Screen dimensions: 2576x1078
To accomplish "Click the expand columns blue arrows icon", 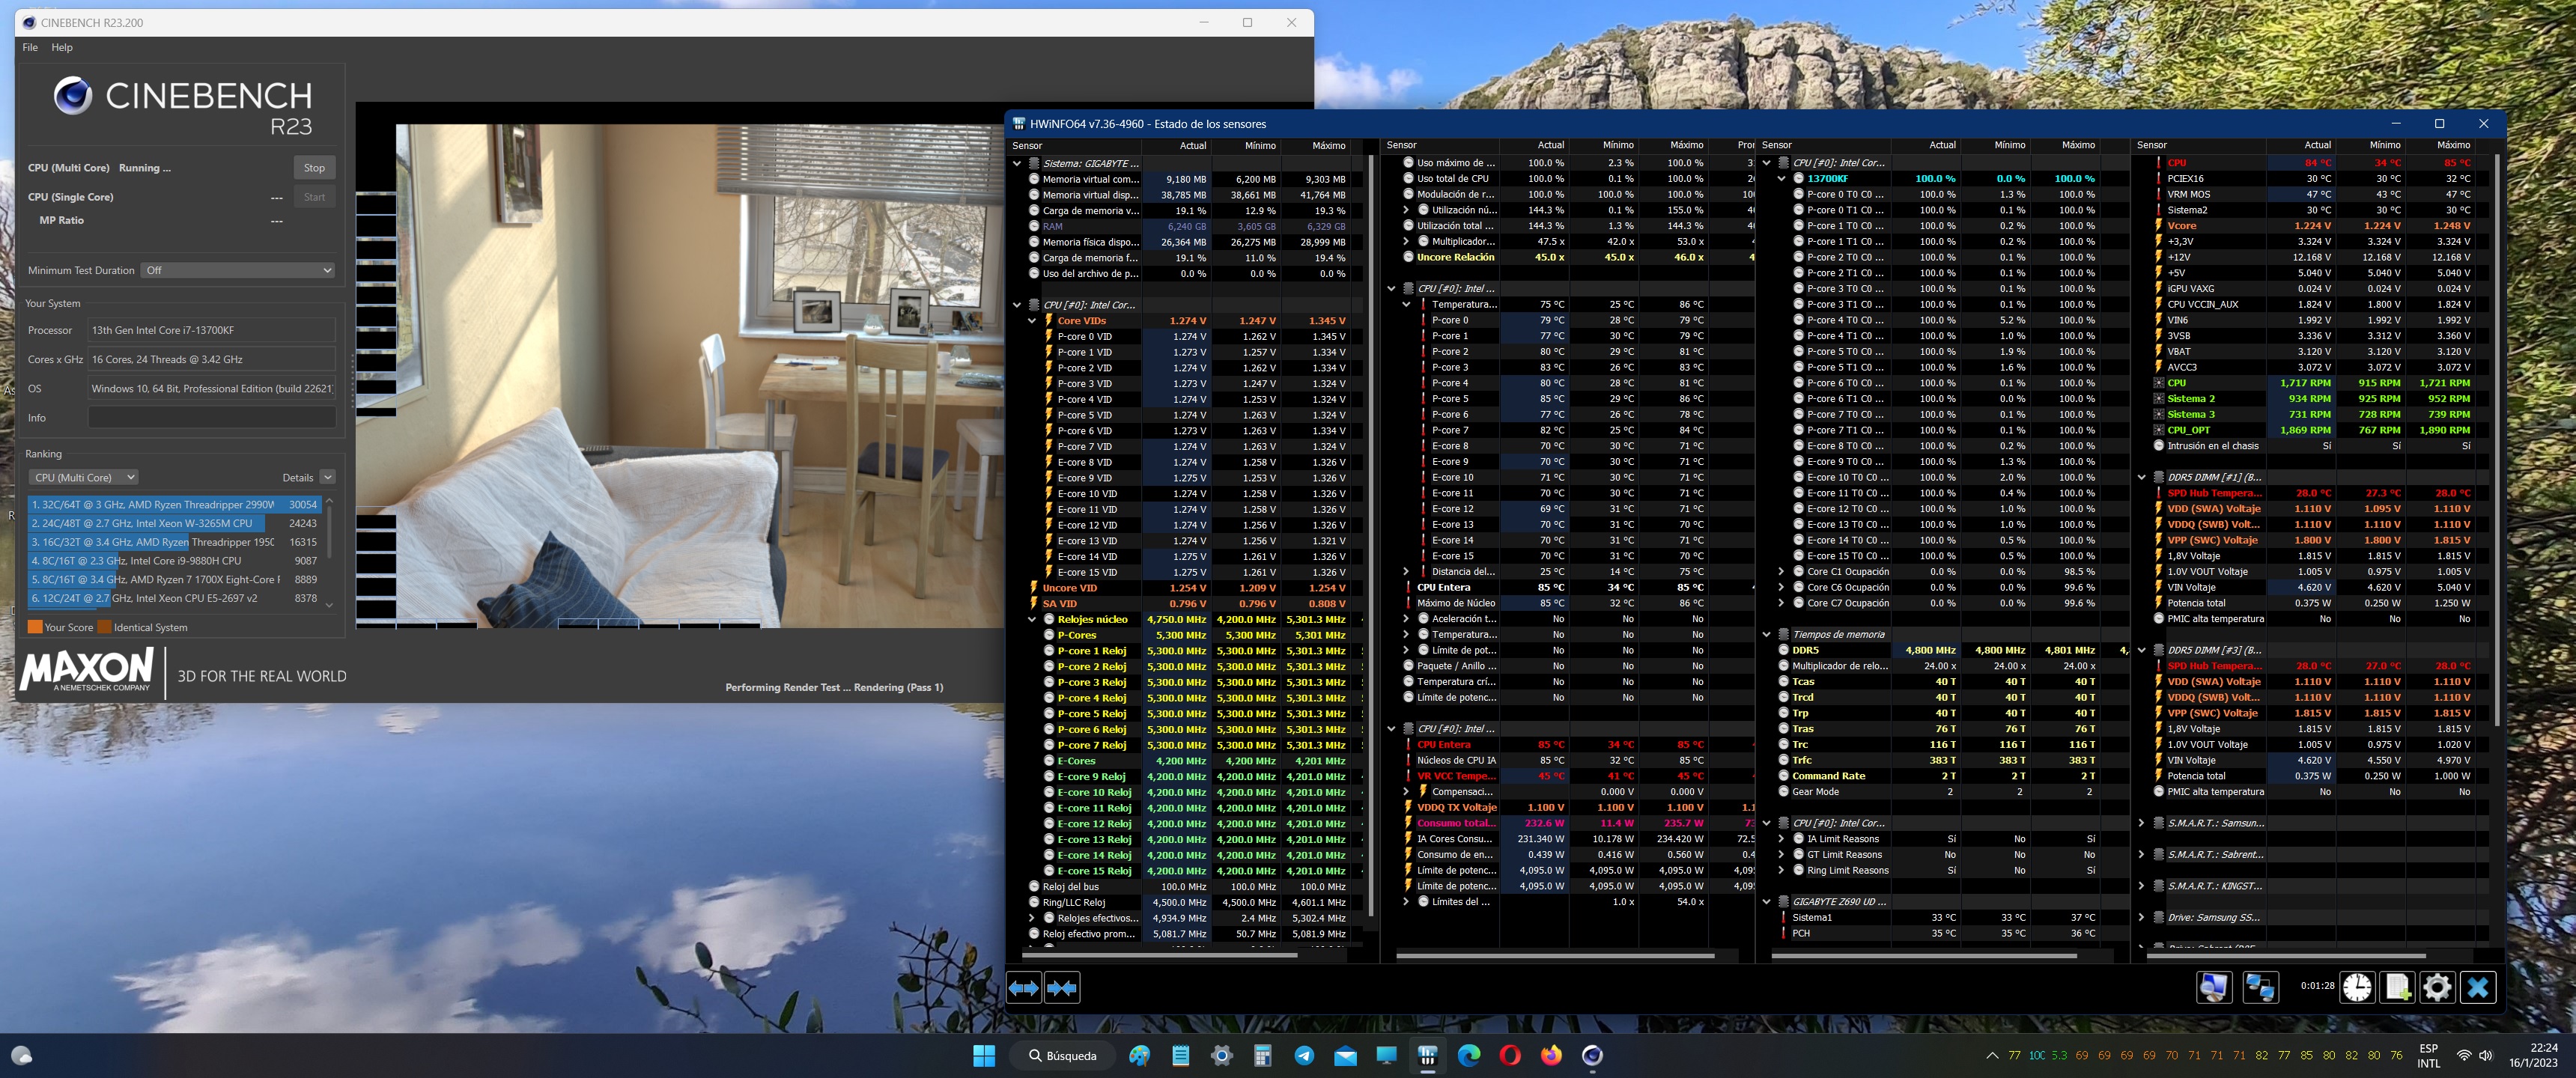I will 1023,988.
